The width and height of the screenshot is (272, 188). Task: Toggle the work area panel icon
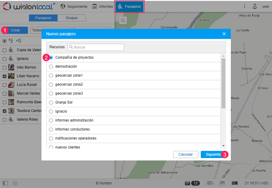pos(5,183)
